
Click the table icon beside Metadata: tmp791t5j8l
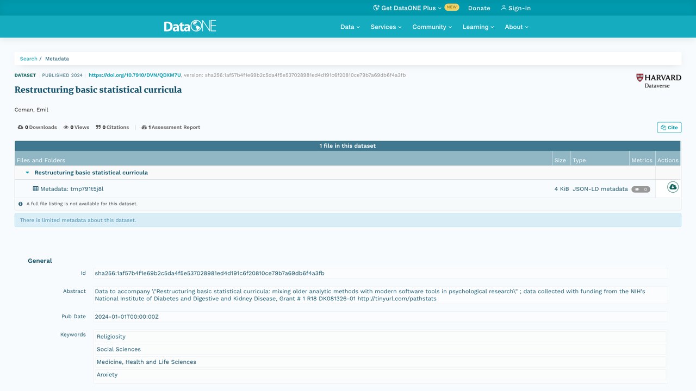(x=36, y=189)
